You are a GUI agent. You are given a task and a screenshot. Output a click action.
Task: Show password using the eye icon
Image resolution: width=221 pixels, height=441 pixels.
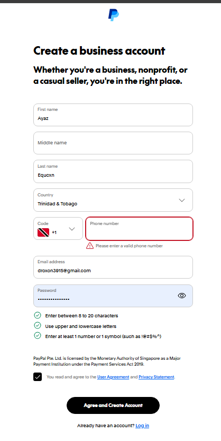pos(182,296)
